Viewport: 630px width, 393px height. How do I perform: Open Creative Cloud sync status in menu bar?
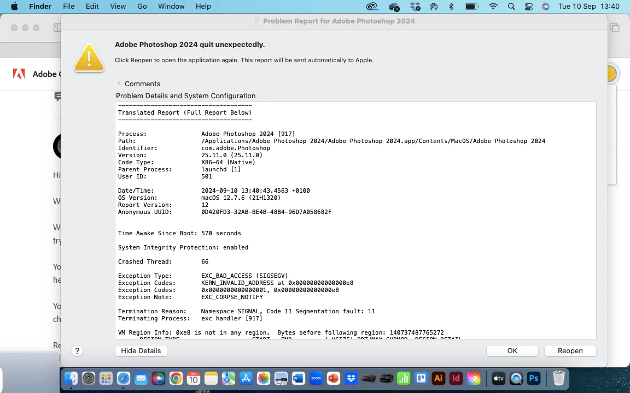tap(372, 7)
